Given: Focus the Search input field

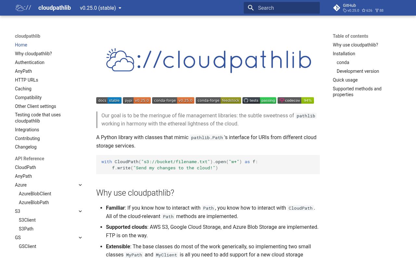Looking at the screenshot, I should [x=282, y=8].
